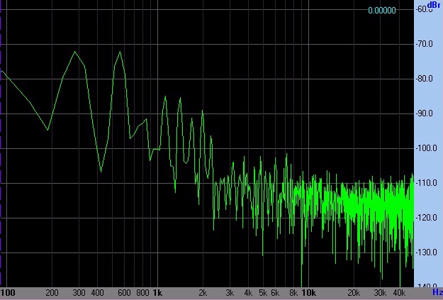The width and height of the screenshot is (443, 300).
Task: Click the 300 frequency axis label
Action: 79,293
